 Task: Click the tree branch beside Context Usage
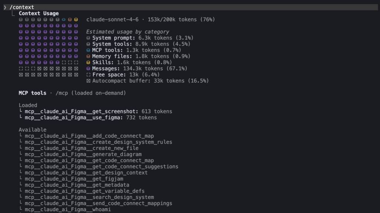pos(14,13)
